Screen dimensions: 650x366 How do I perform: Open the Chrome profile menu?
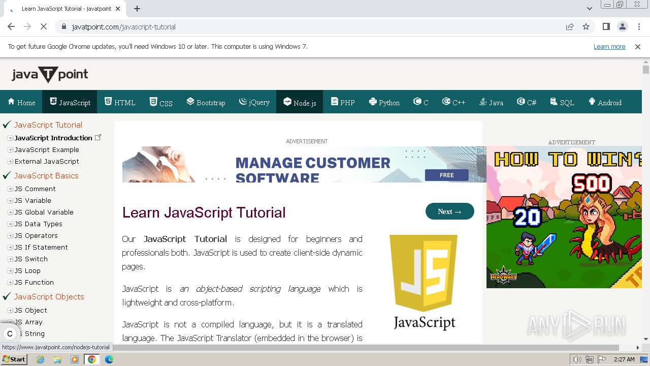tap(623, 26)
